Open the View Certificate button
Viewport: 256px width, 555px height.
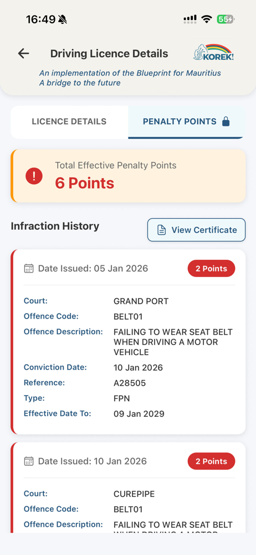(196, 230)
